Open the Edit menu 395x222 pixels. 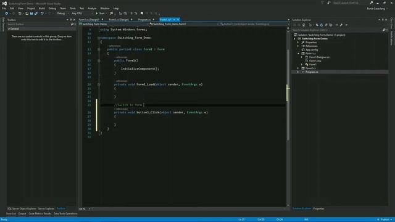(x=12, y=8)
